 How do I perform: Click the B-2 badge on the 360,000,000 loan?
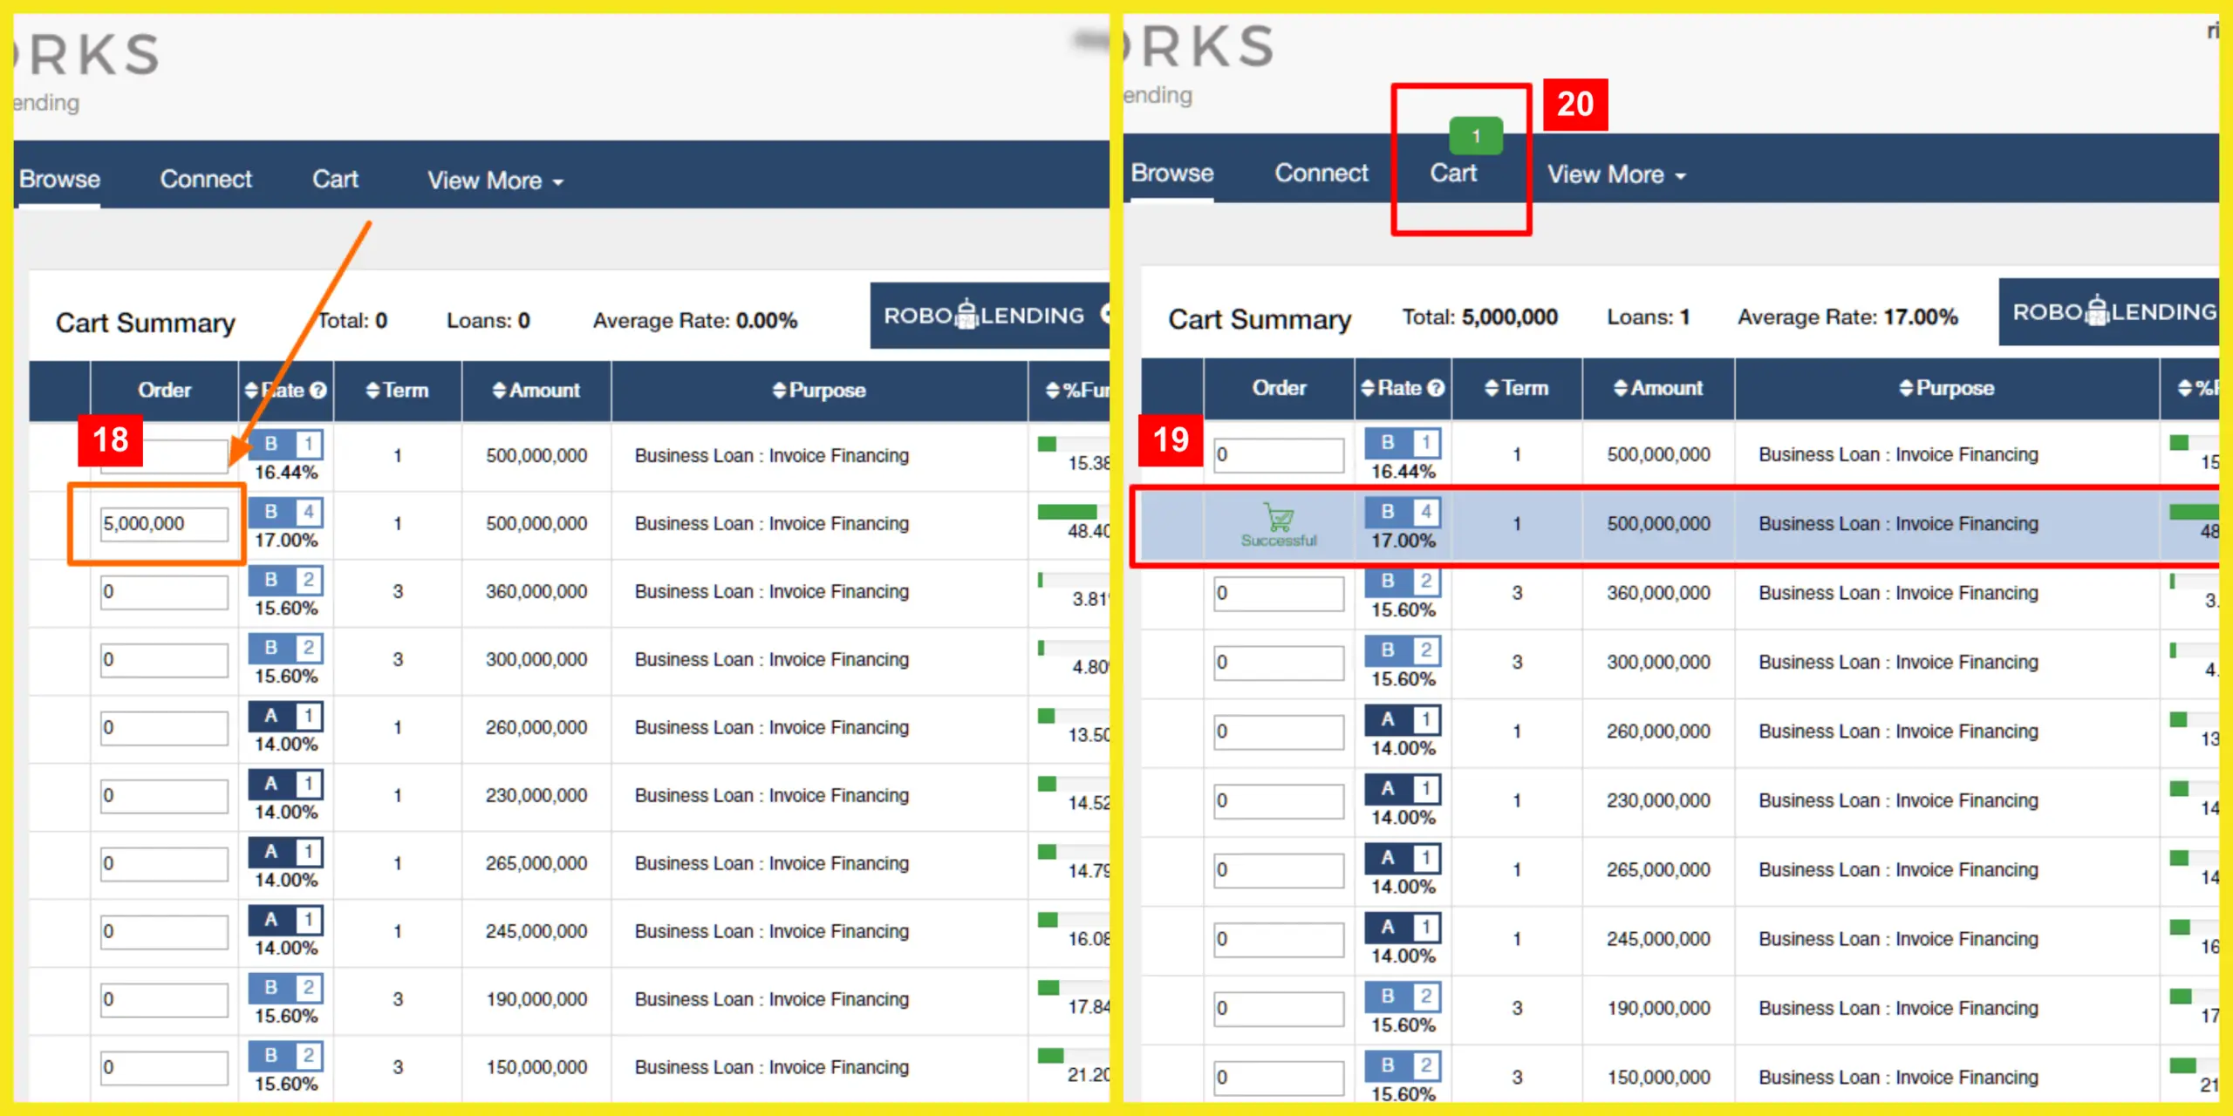[286, 580]
